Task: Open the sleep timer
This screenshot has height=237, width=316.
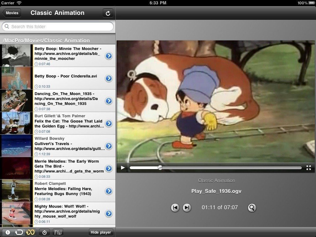Action: coord(44,232)
